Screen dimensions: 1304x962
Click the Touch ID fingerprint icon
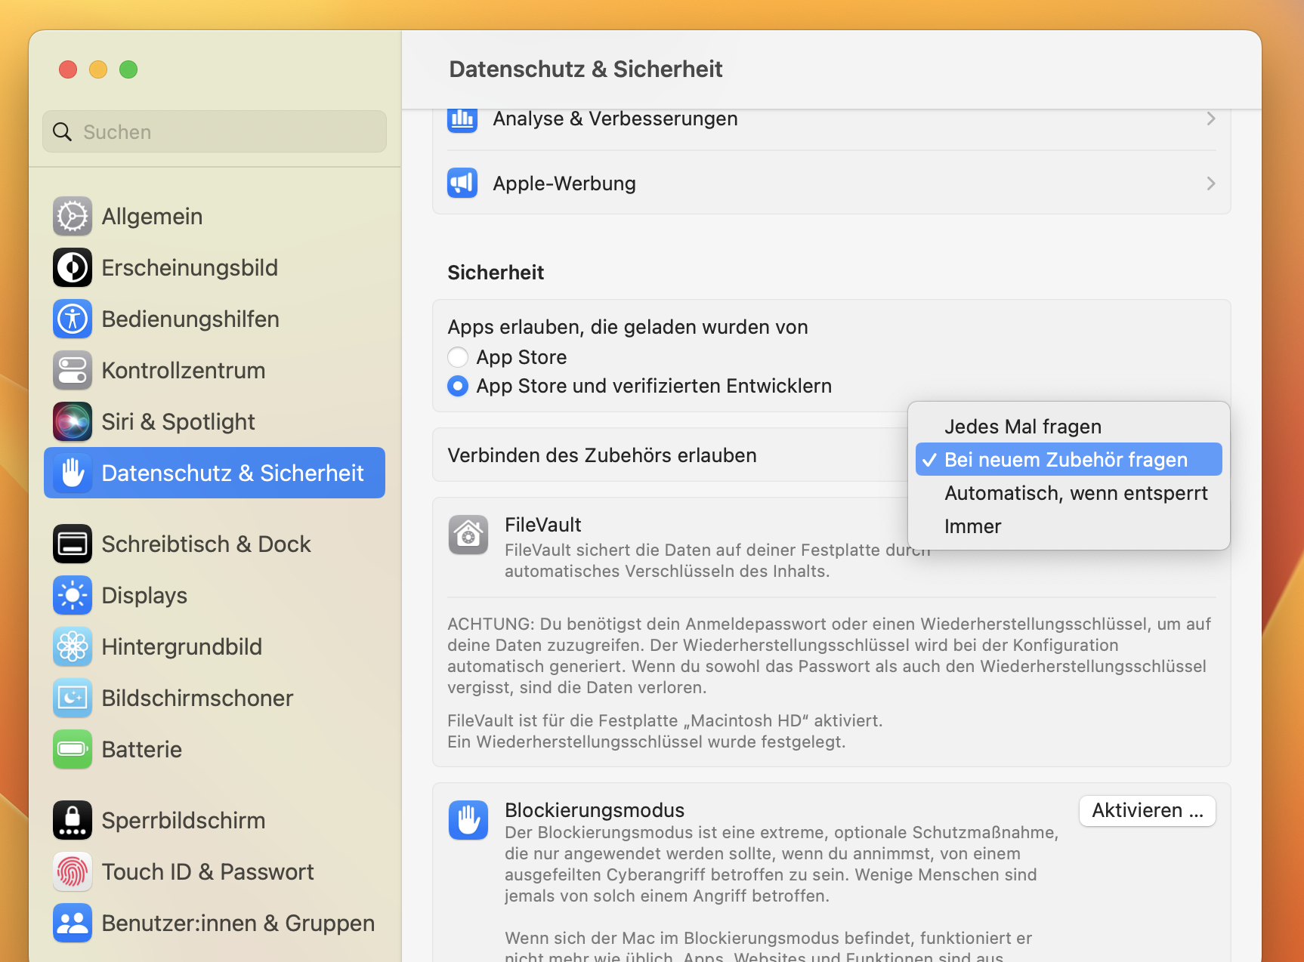pos(73,872)
